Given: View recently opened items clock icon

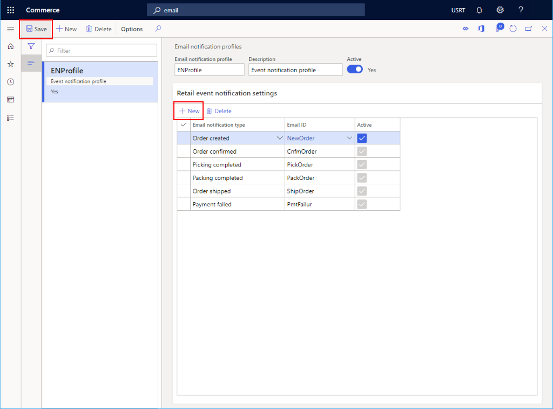Looking at the screenshot, I should tap(10, 81).
